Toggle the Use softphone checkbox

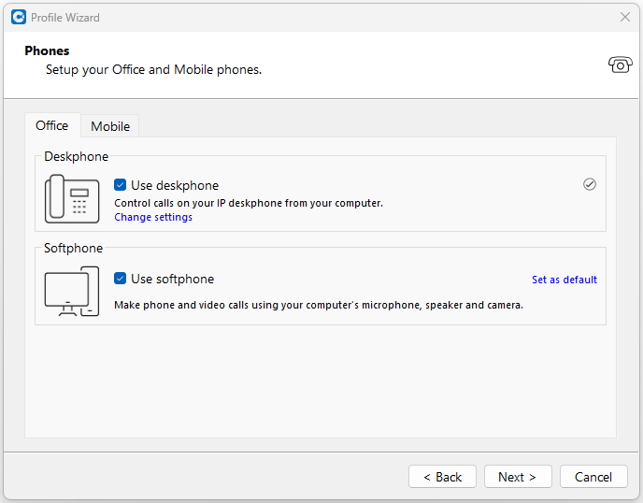pos(121,279)
